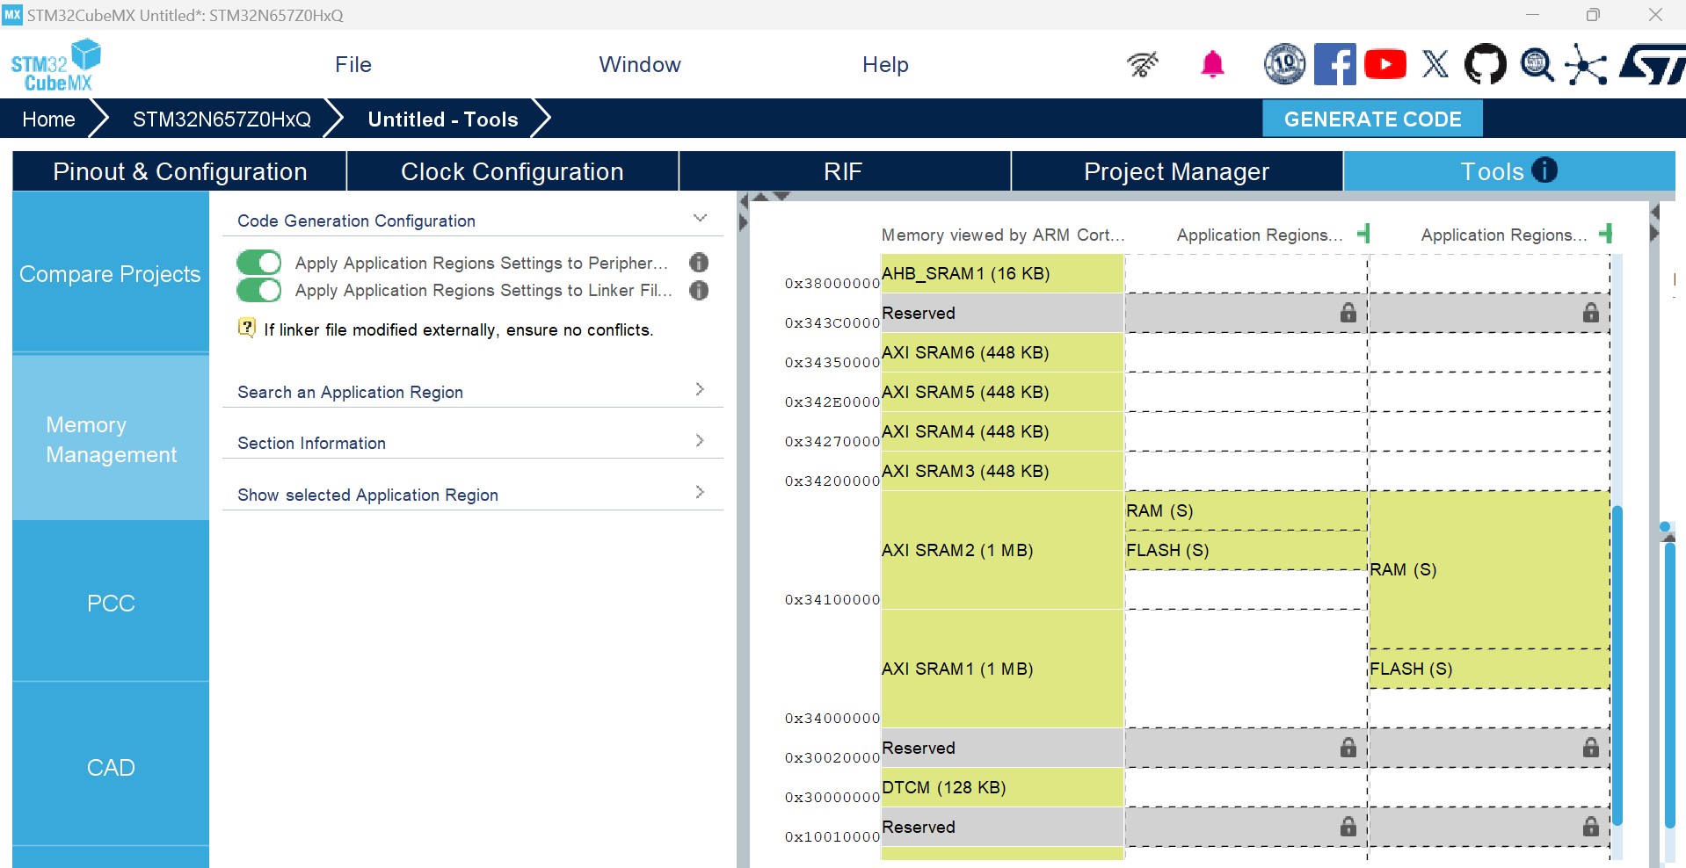1686x868 pixels.
Task: Click lock in 0x10010000 Reserved row, first regions column
Action: click(x=1348, y=827)
